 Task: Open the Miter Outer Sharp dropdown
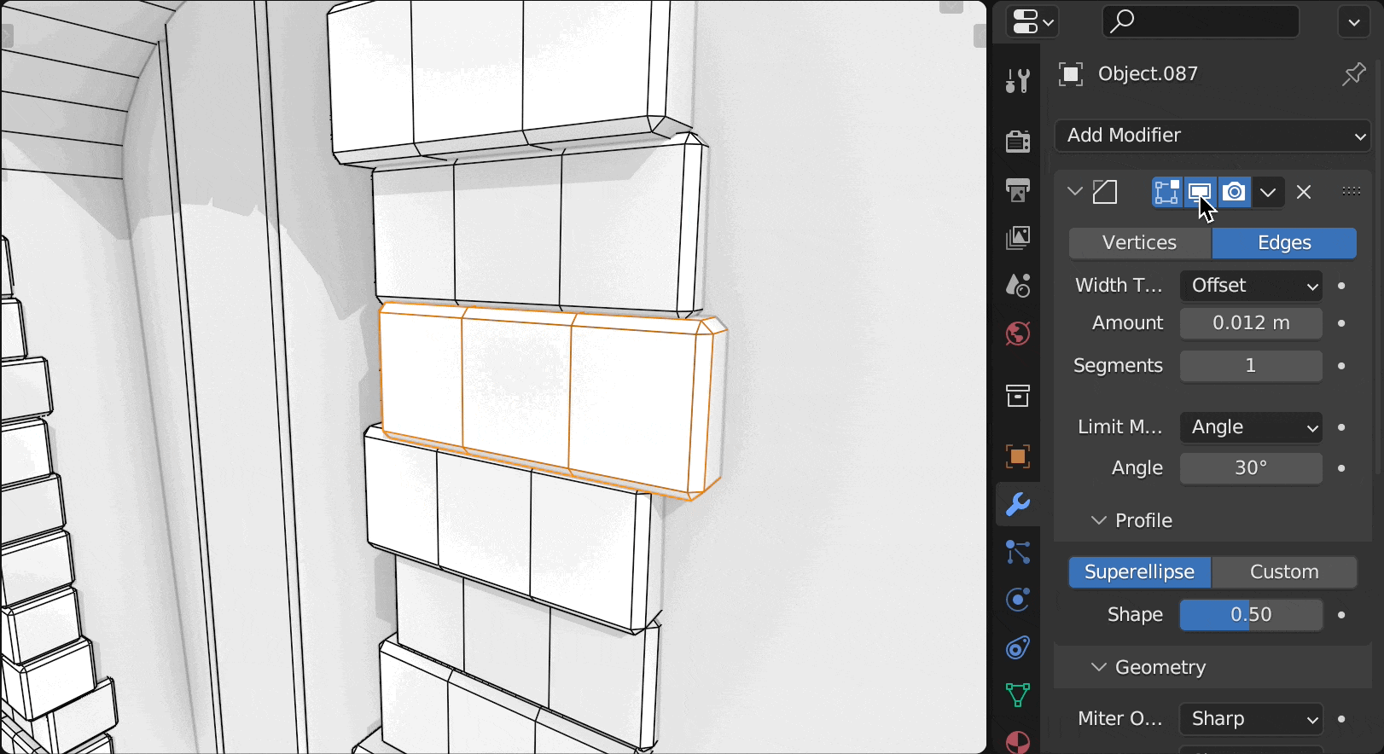pos(1251,719)
